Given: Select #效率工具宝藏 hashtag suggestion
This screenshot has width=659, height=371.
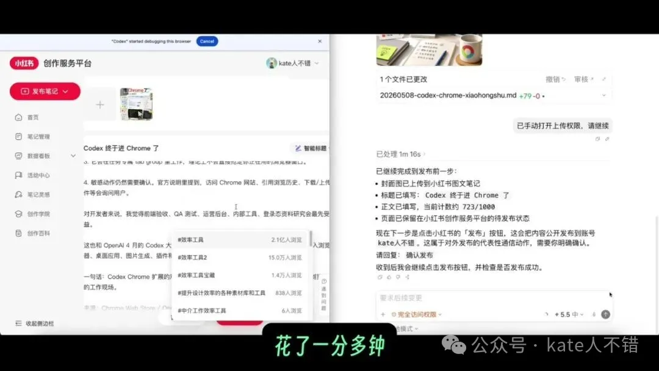Looking at the screenshot, I should coord(240,275).
